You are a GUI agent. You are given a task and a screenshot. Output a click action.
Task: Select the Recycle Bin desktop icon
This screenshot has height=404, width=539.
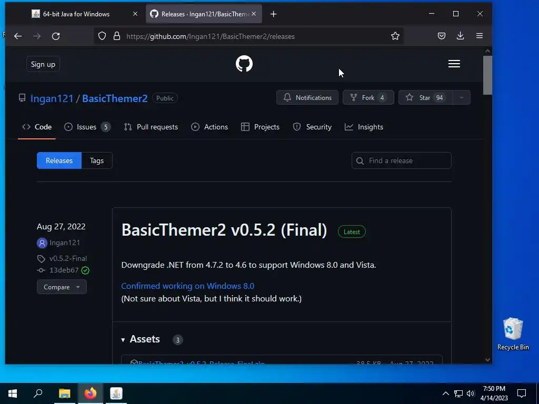(513, 334)
